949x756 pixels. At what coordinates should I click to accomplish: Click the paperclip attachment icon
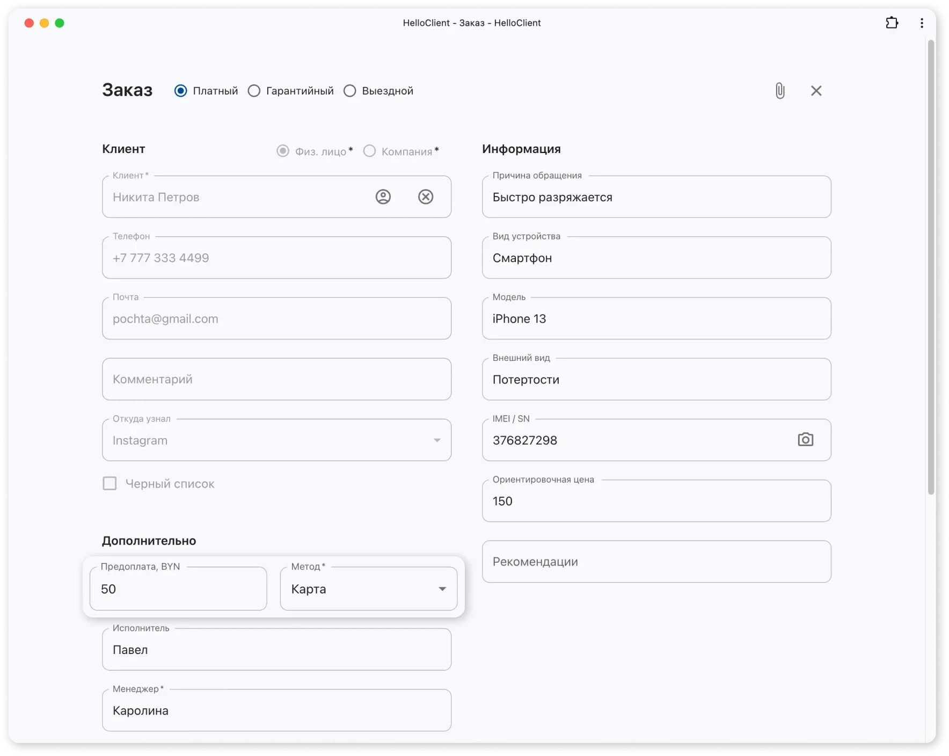point(780,91)
